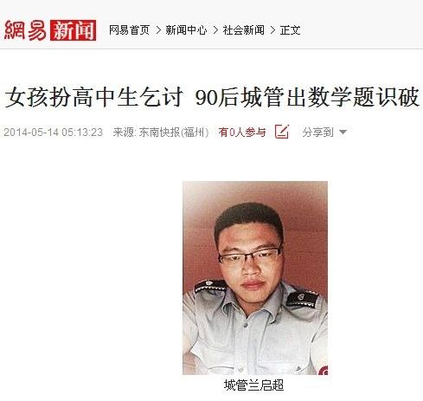This screenshot has width=423, height=401.
Task: Navigate to 新闻中心 breadcrumb
Action: [186, 30]
